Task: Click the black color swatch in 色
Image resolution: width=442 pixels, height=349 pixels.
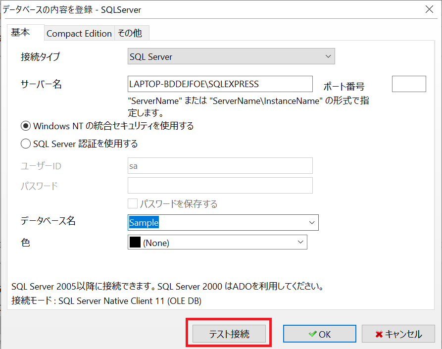Action: pos(135,242)
